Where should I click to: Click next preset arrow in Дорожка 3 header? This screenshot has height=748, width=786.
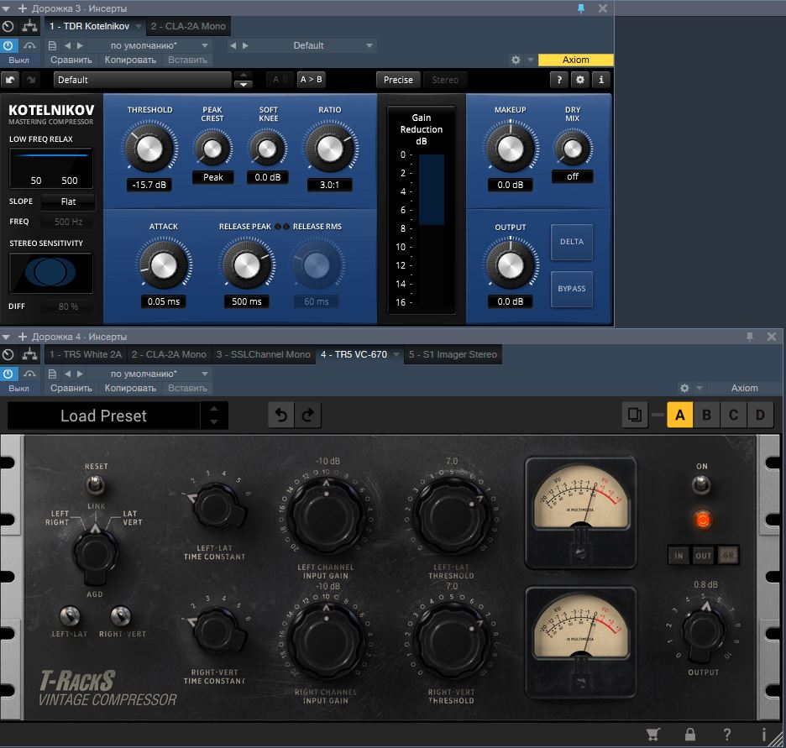(80, 45)
